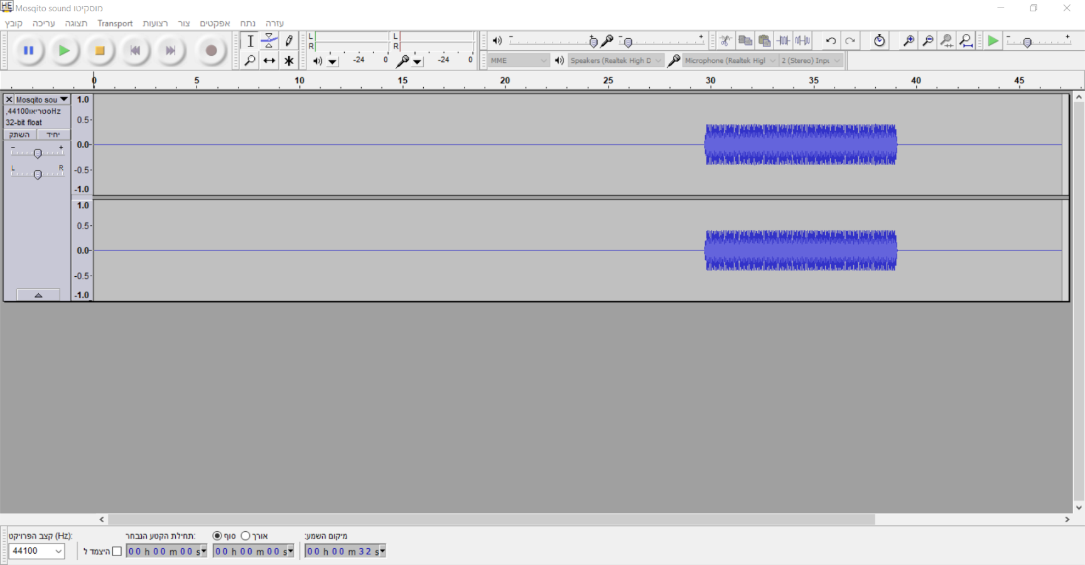
Task: Open the Speakers output device dropdown
Action: [616, 60]
